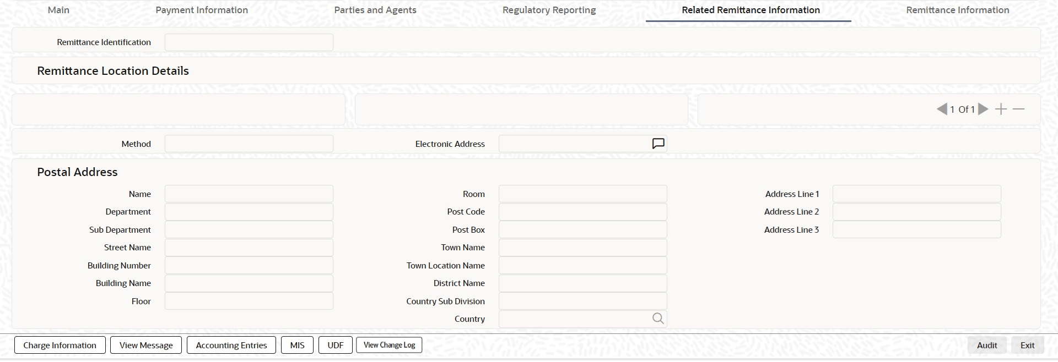
Task: Focus the Address Line 1 field
Action: point(917,194)
